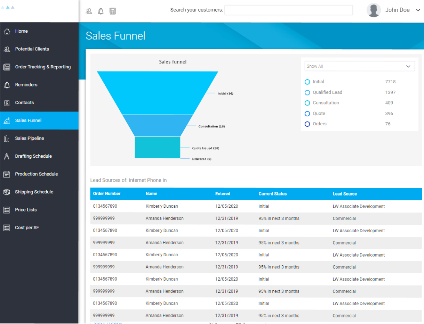The height and width of the screenshot is (324, 424).
Task: Open the contacts icon in the top bar
Action: [x=89, y=11]
